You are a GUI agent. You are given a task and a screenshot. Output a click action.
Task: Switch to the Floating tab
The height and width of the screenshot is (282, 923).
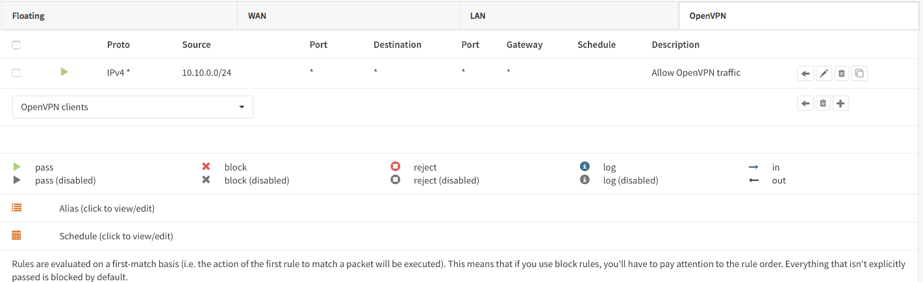click(x=29, y=16)
